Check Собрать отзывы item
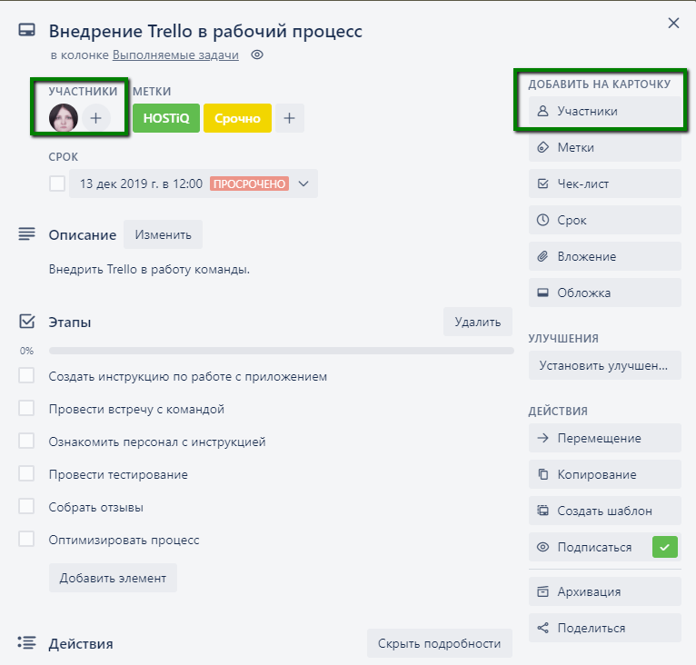 point(26,506)
